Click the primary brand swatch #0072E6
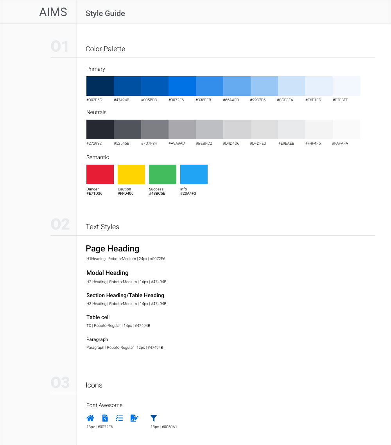 click(182, 86)
